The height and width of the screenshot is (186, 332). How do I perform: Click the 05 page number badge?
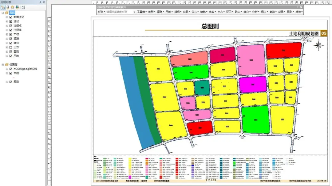click(324, 33)
